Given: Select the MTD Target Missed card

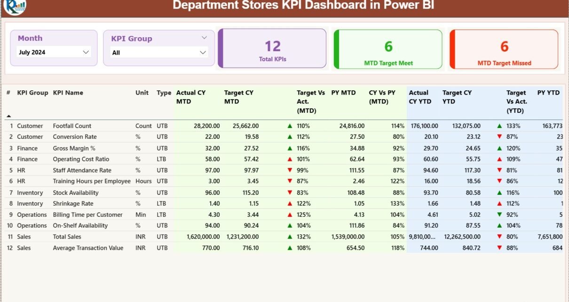Looking at the screenshot, I should pos(504,49).
